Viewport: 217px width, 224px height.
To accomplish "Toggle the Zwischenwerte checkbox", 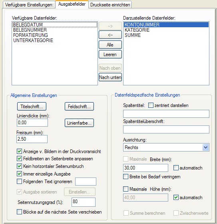I will pos(176,213).
